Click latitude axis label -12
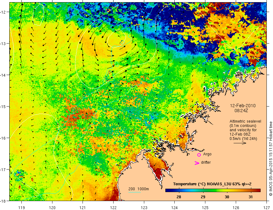The width and height of the screenshot is (273, 210). [3, 12]
